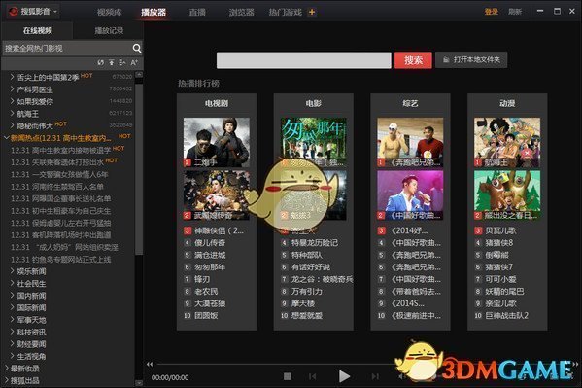This screenshot has width=582, height=388.
Task: Open 巨神战击队2 in the 动漫 list
Action: click(506, 315)
